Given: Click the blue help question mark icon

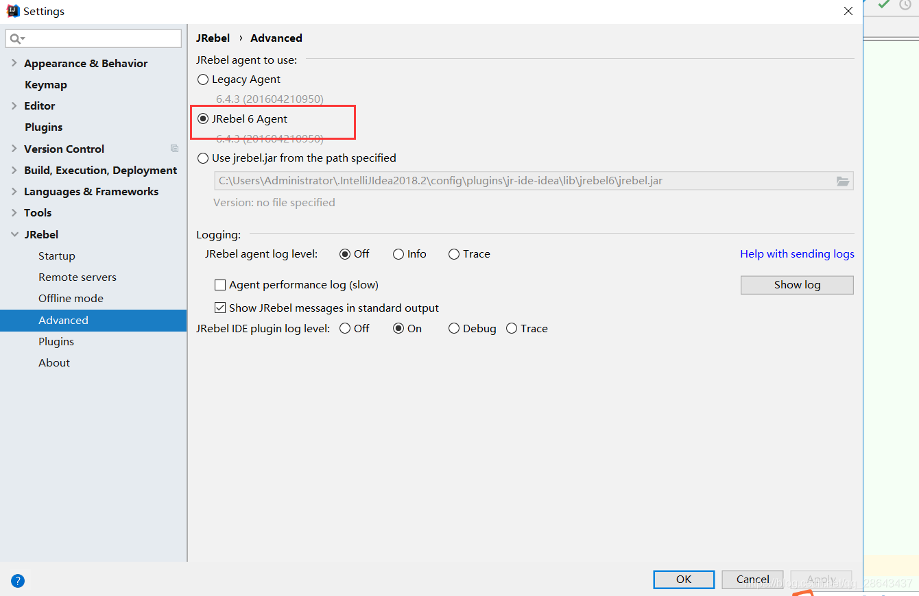Looking at the screenshot, I should click(x=18, y=581).
